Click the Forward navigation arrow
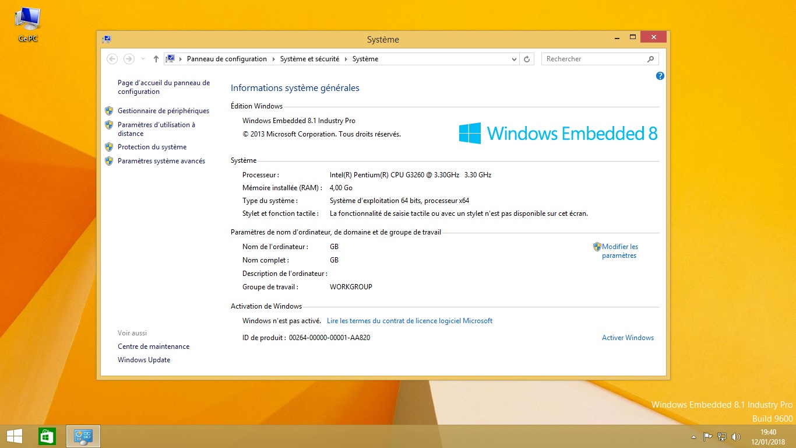The width and height of the screenshot is (796, 448). [x=129, y=59]
